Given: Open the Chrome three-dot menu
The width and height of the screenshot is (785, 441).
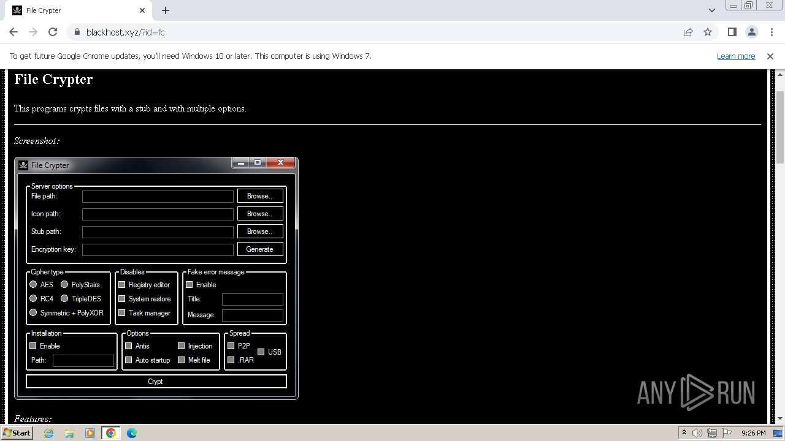Looking at the screenshot, I should click(x=771, y=32).
